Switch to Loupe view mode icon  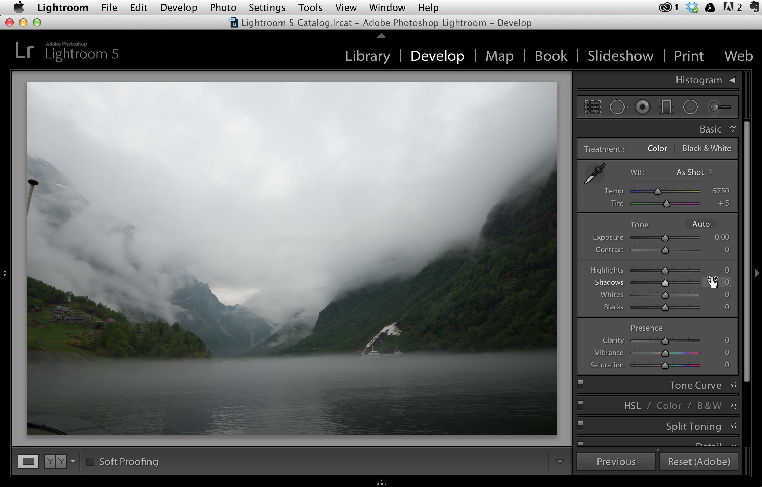[28, 462]
